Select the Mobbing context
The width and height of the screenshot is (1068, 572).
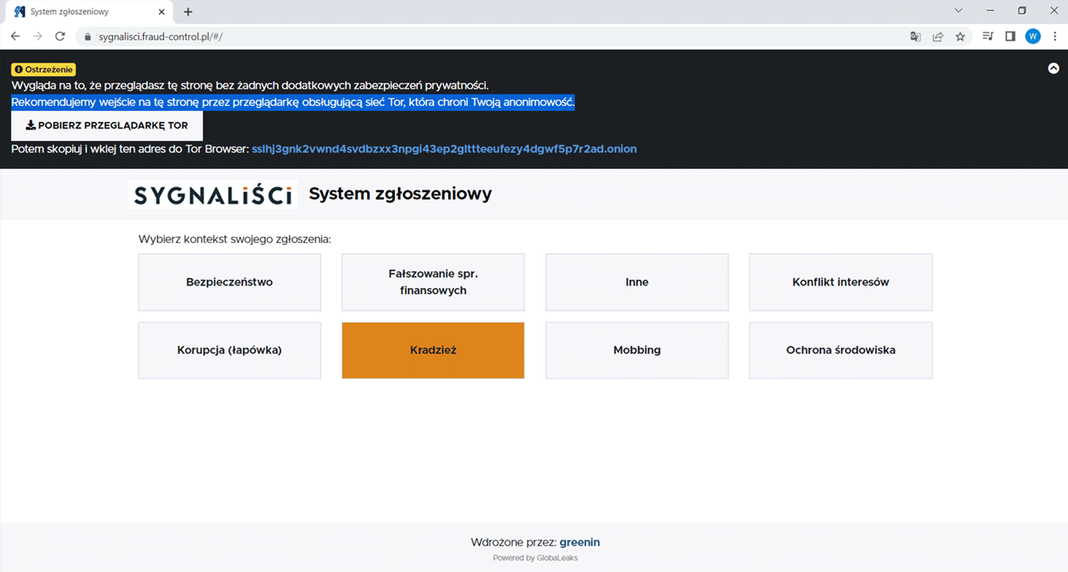pyautogui.click(x=636, y=351)
